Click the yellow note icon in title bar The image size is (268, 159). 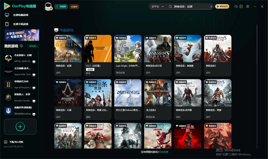pyautogui.click(x=241, y=6)
